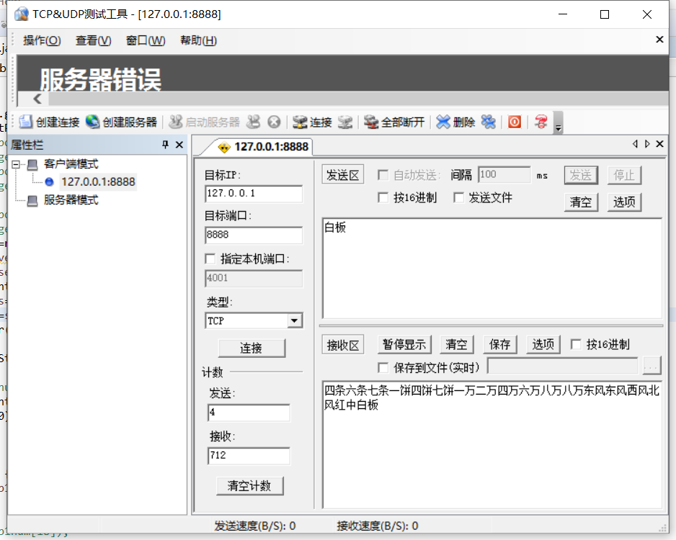Viewport: 676px width, 540px height.
Task: Click the red question-mark help icon
Action: 541,122
